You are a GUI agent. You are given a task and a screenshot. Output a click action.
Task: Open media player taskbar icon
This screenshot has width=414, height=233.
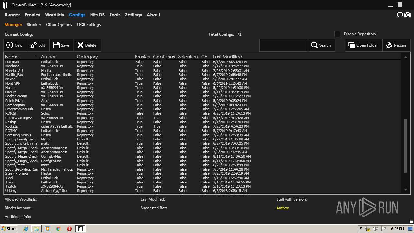coord(48,229)
